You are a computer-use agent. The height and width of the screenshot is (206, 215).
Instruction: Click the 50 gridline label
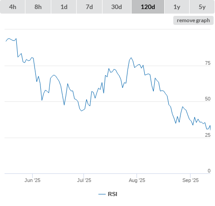(x=208, y=99)
